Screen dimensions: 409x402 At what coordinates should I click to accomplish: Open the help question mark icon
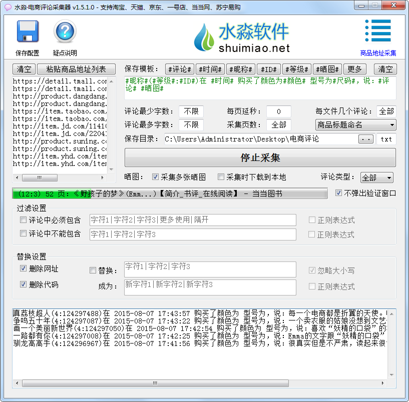[65, 32]
